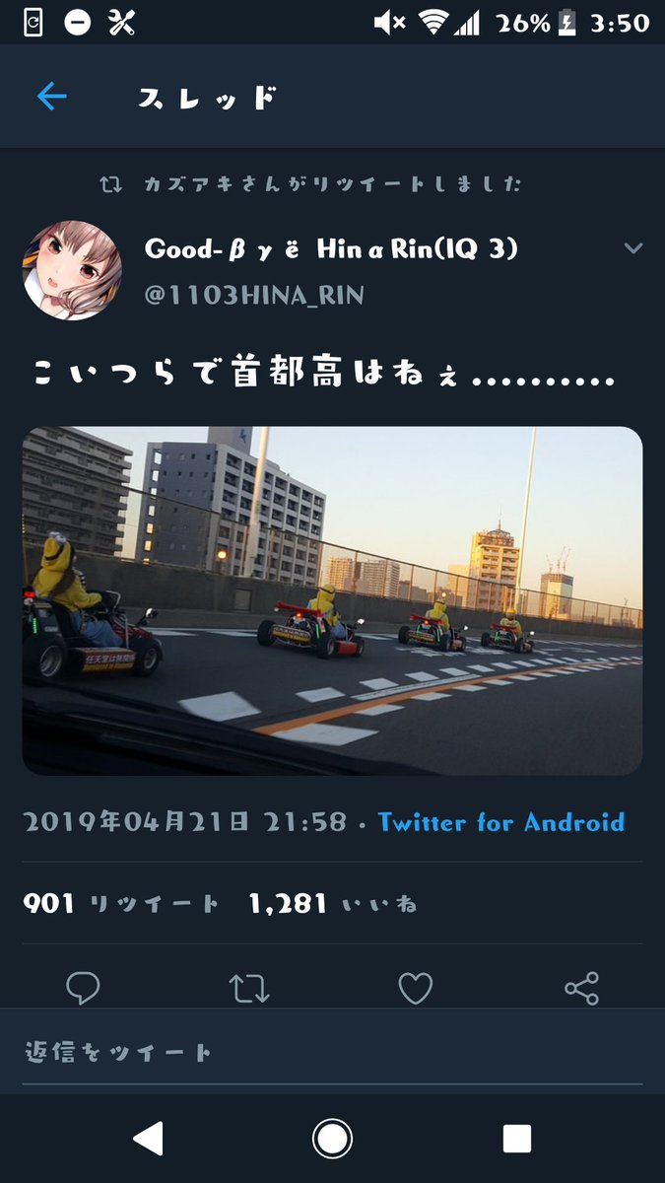Image resolution: width=665 pixels, height=1183 pixels.
Task: Tap the reply field 返信をツイート
Action: pos(332,1052)
